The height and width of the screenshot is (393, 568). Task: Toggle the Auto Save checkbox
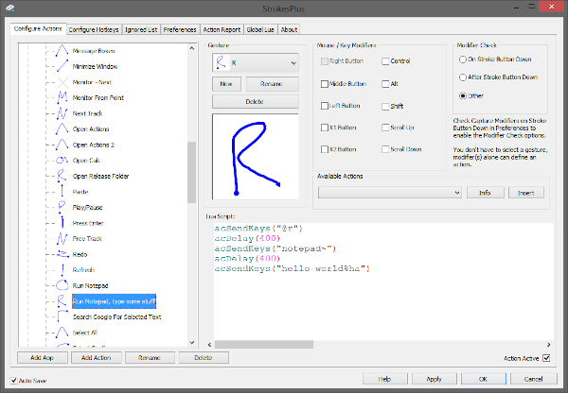pos(12,380)
